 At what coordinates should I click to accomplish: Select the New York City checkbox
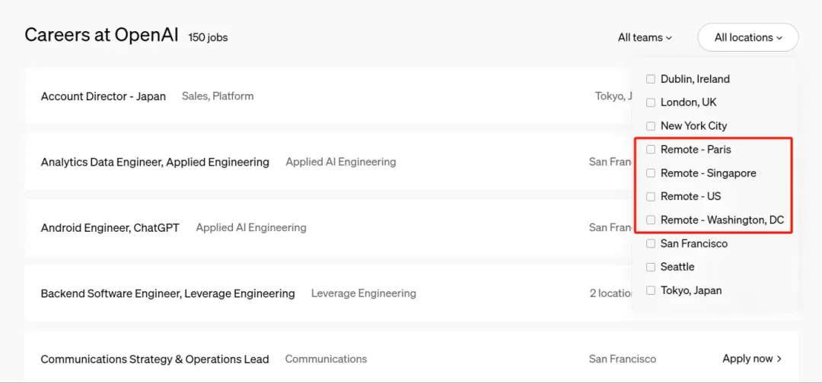click(x=651, y=126)
